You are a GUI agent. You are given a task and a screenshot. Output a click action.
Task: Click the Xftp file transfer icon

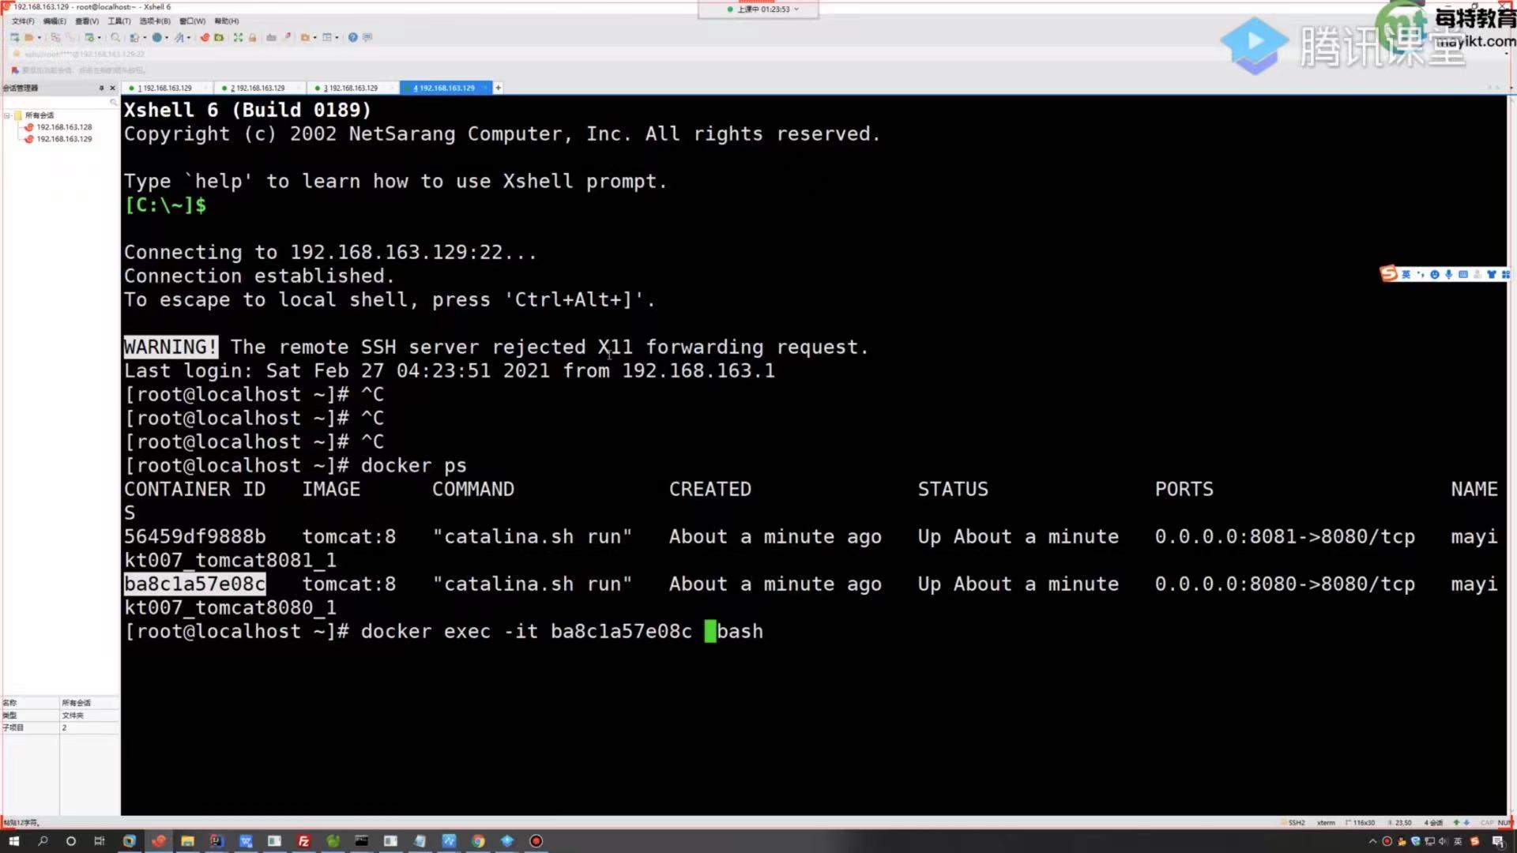pyautogui.click(x=219, y=37)
